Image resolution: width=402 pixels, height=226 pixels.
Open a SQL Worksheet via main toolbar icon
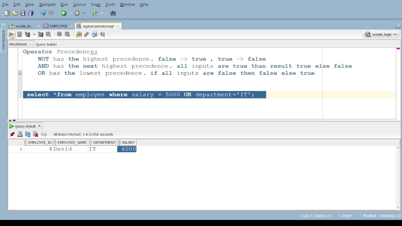tap(95, 13)
